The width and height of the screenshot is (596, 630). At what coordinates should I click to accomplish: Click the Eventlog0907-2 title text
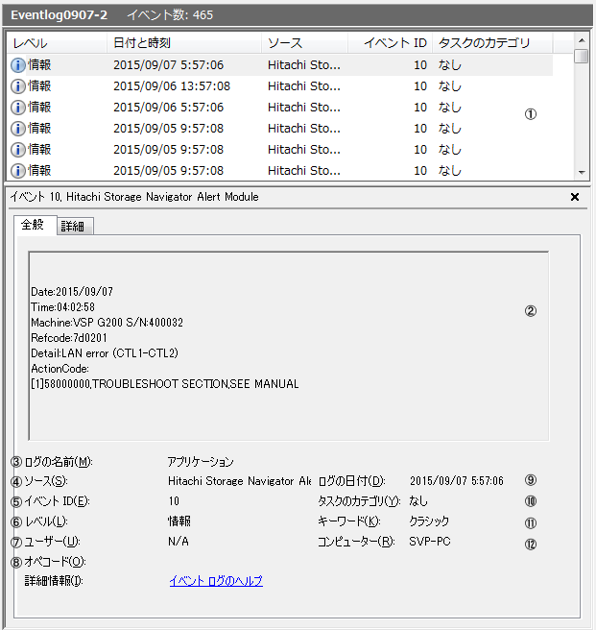[x=60, y=15]
